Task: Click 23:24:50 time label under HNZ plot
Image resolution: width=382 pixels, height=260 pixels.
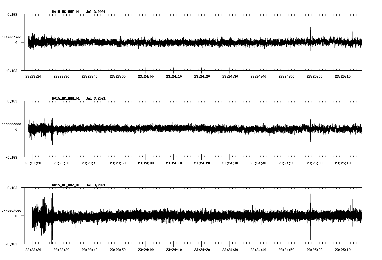Action: coord(286,250)
